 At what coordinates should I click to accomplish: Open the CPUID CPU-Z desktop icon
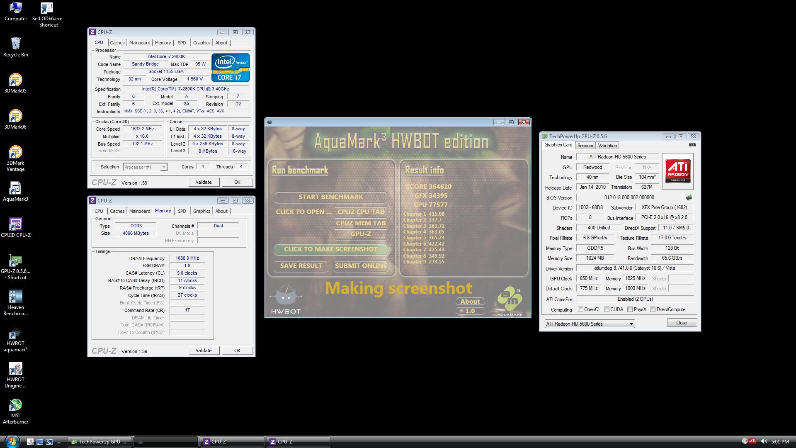[x=15, y=227]
